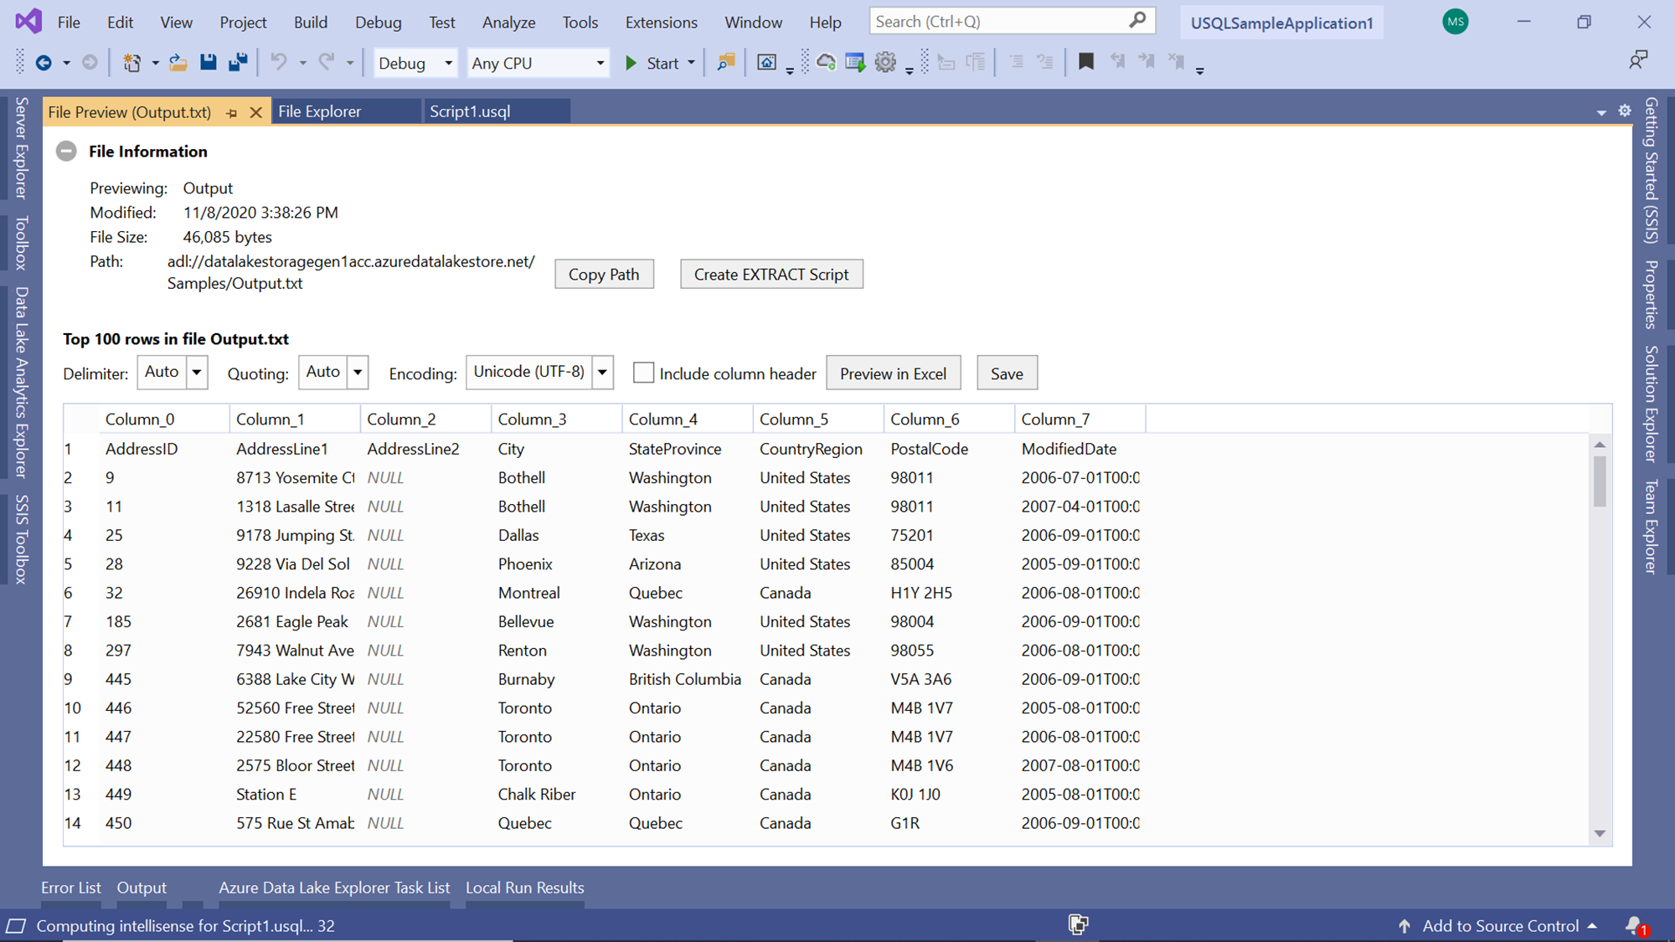Click the window settings gear near tabs
This screenshot has width=1675, height=942.
tap(1625, 111)
